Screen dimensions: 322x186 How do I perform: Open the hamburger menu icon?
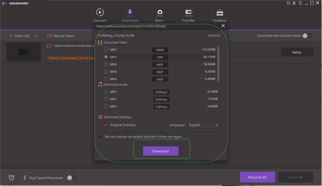pyautogui.click(x=300, y=3)
